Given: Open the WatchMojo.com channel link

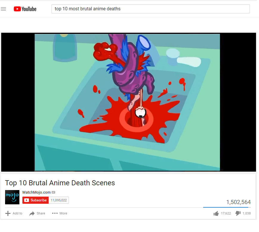Looking at the screenshot, I should click(36, 192).
